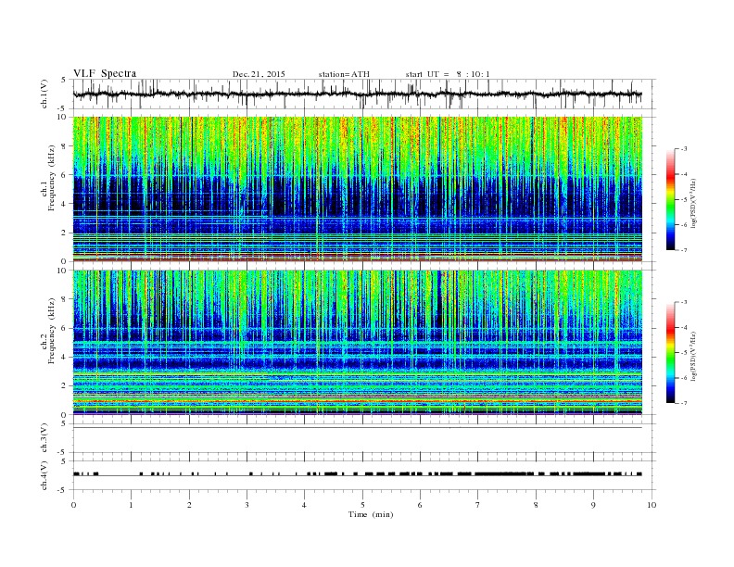Click the ch.2 spectrogram color bar
The width and height of the screenshot is (734, 567).
pyautogui.click(x=670, y=353)
